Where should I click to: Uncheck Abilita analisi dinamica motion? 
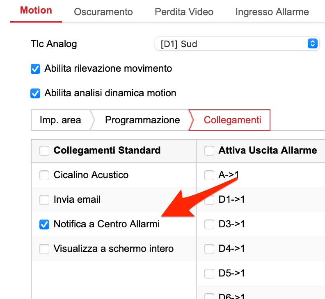(x=35, y=93)
